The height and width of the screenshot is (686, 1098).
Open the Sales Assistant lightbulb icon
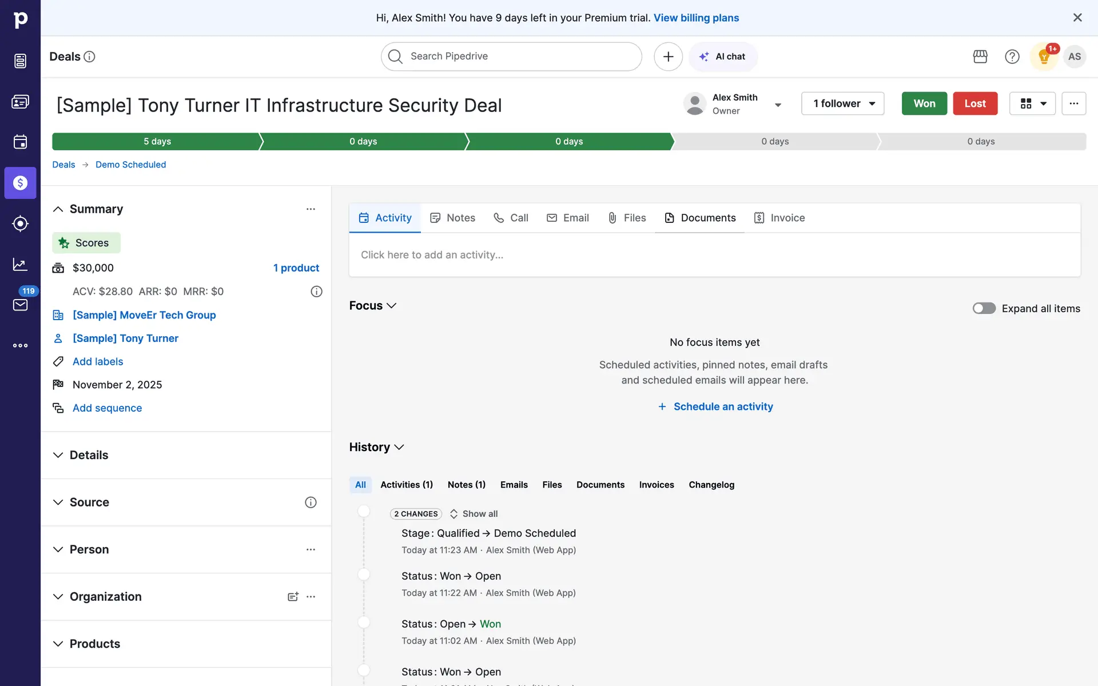(1044, 57)
